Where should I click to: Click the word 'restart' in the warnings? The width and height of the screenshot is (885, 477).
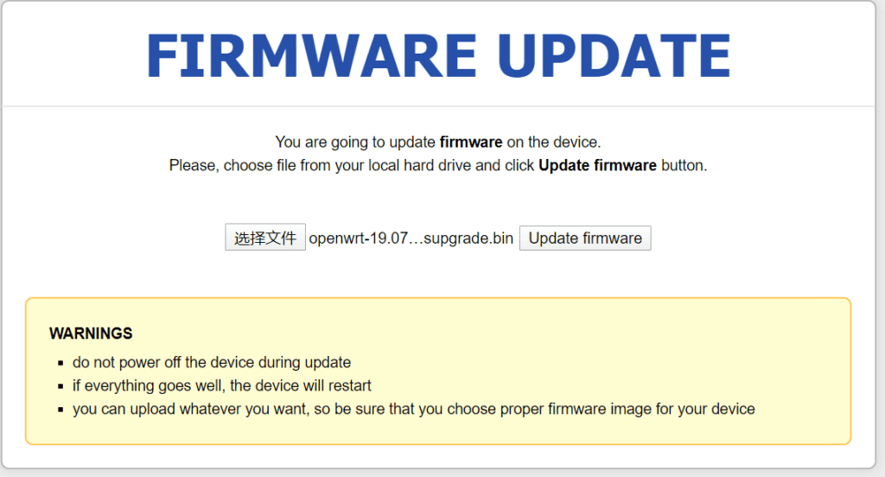347,386
